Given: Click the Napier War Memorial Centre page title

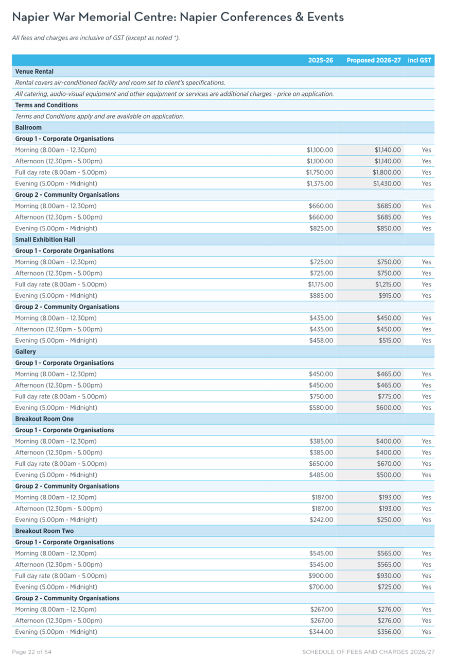Looking at the screenshot, I should point(178,18).
